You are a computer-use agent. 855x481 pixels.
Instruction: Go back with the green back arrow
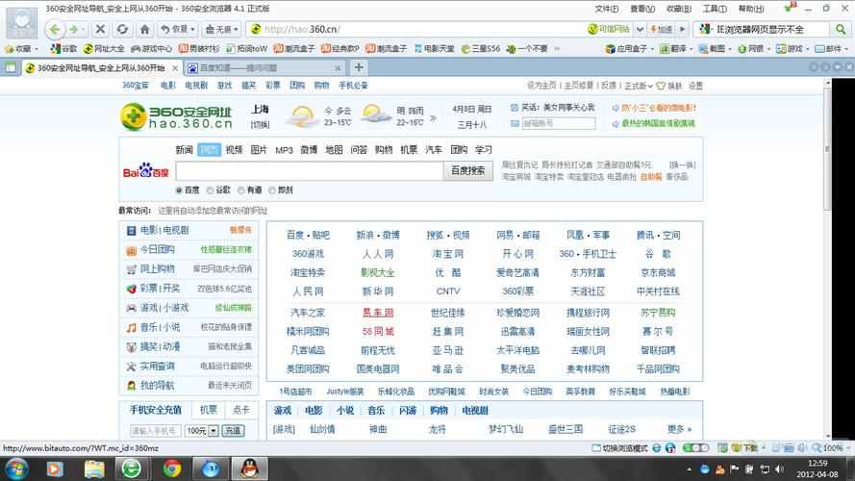55,29
